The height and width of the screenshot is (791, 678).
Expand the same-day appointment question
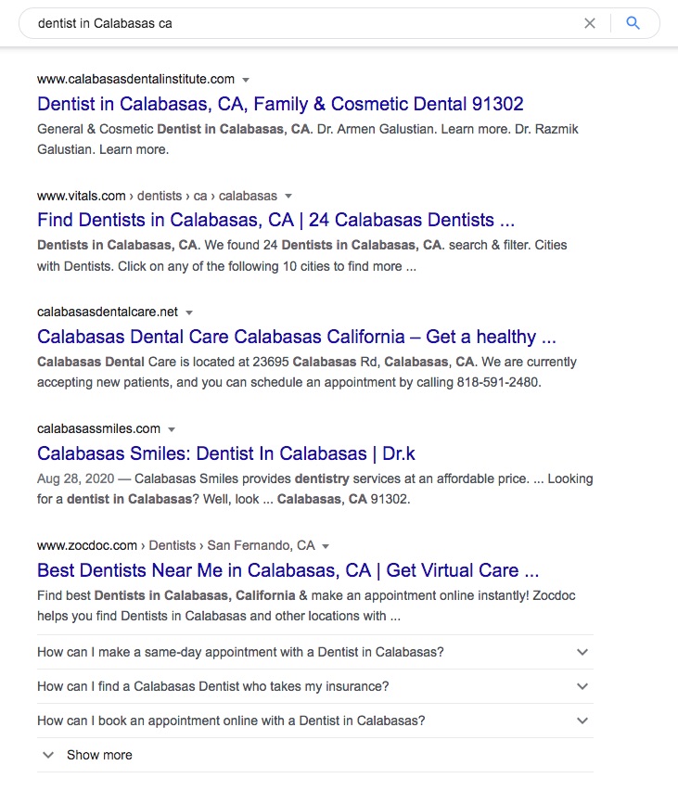tap(240, 652)
